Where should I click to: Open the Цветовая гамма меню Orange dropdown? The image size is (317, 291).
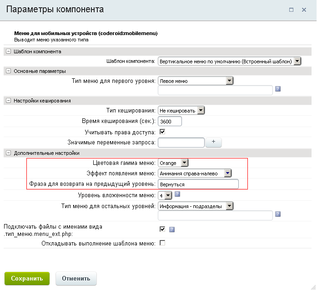(173, 163)
